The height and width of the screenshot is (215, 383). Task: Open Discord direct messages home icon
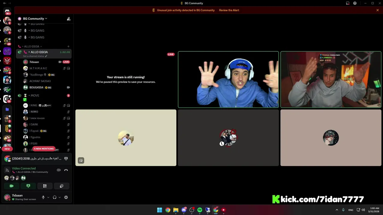click(7, 11)
